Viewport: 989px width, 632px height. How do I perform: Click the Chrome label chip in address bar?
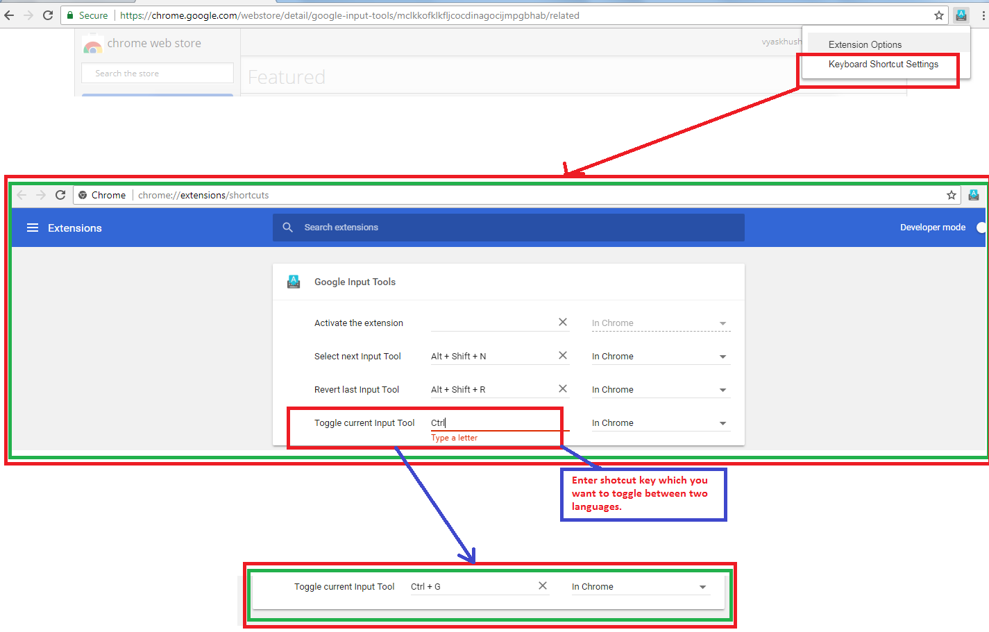click(103, 195)
